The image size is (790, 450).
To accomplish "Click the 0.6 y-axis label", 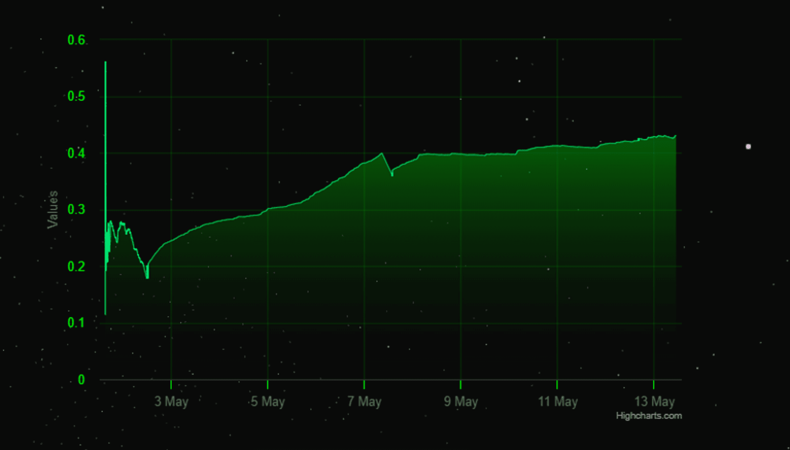I will [x=76, y=40].
